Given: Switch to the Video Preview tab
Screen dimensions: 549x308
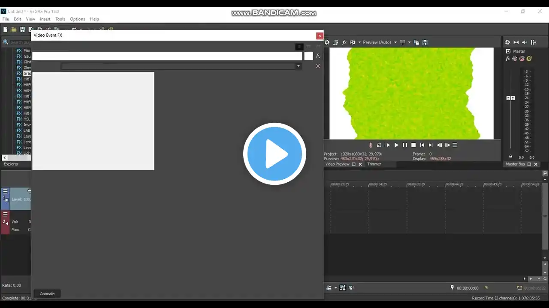Looking at the screenshot, I should click(337, 164).
